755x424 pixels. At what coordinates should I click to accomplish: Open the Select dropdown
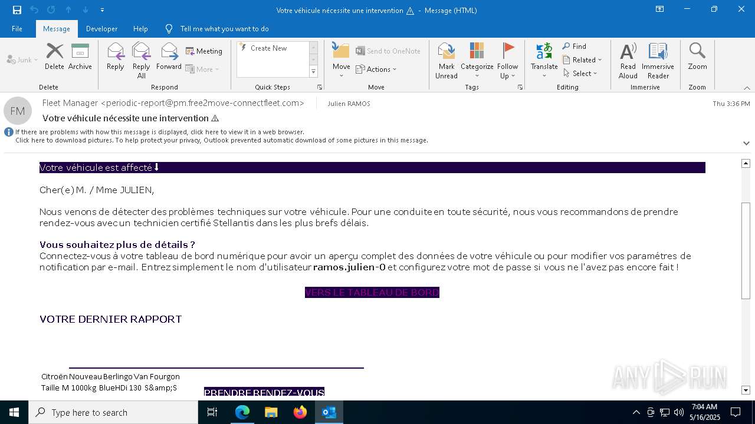580,74
